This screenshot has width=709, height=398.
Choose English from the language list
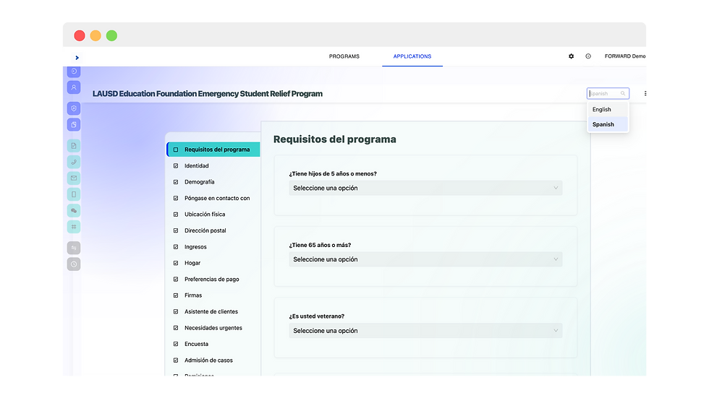pyautogui.click(x=608, y=109)
